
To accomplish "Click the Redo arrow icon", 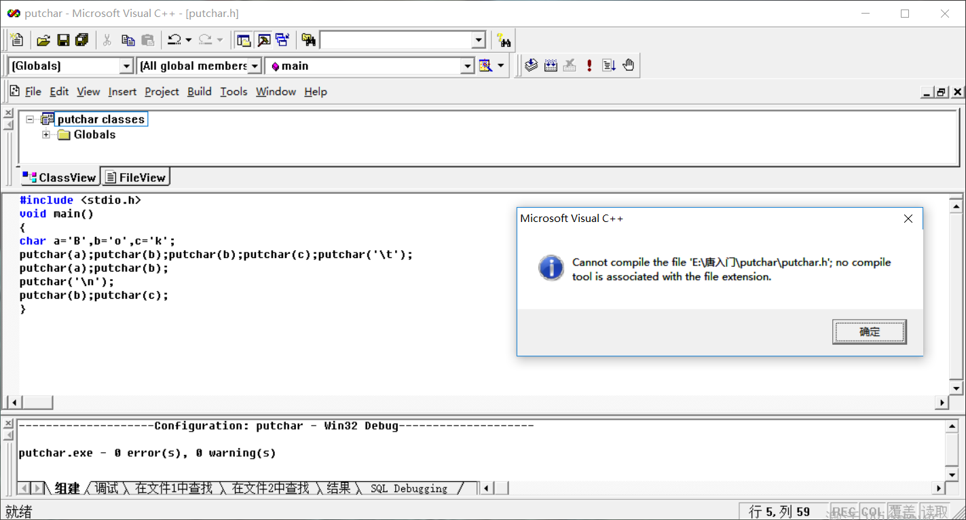I will [x=205, y=40].
